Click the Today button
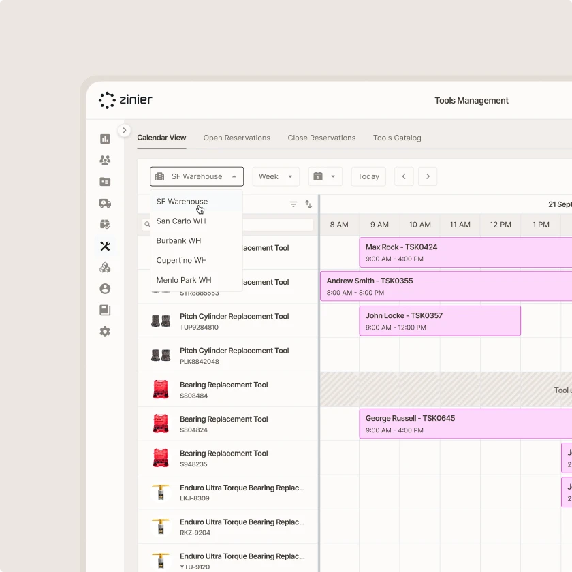 pyautogui.click(x=368, y=176)
